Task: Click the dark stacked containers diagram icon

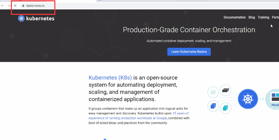Action: point(226,90)
